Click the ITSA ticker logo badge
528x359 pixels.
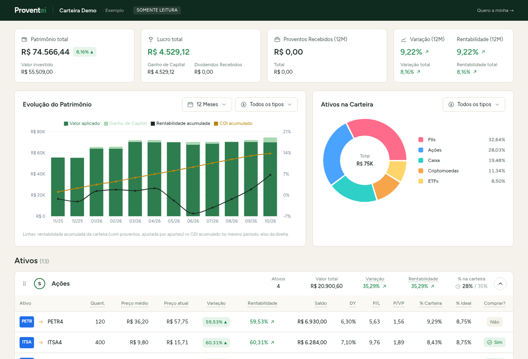[27, 342]
